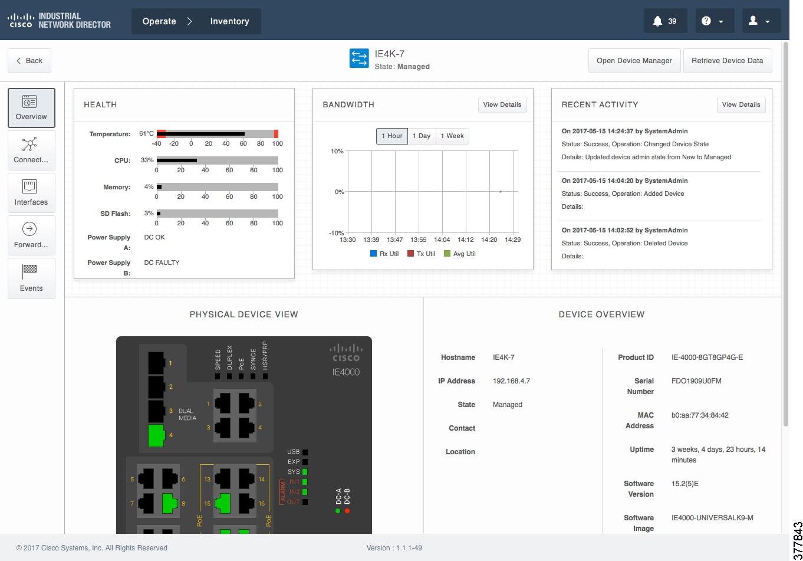Click Retrieve Device Data
803x561 pixels.
(x=728, y=61)
